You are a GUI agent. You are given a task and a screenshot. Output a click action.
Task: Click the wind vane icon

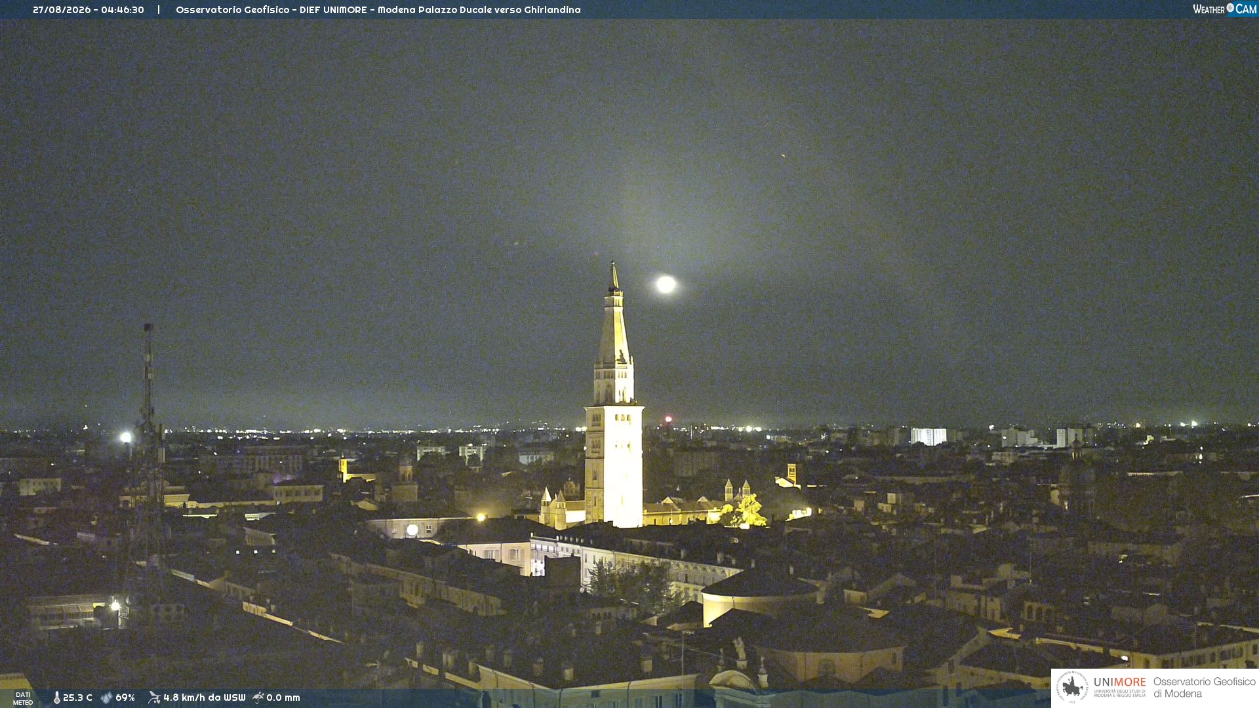coord(154,698)
